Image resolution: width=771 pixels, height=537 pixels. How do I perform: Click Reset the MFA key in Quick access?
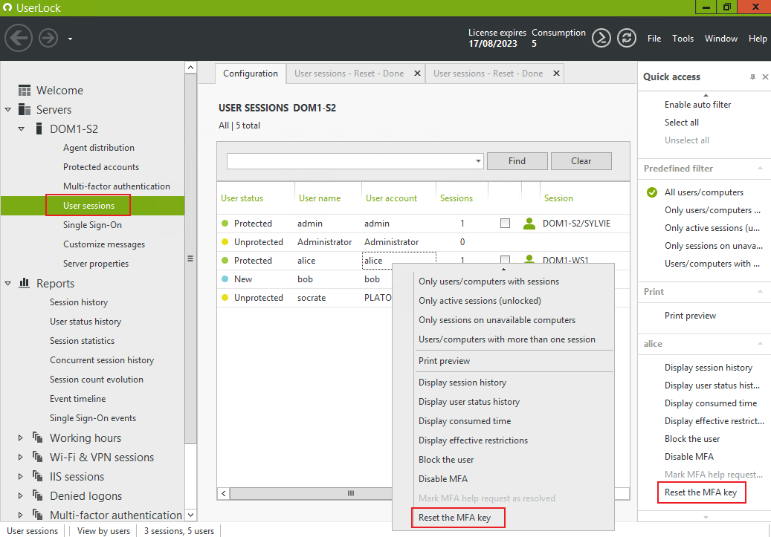pos(700,492)
